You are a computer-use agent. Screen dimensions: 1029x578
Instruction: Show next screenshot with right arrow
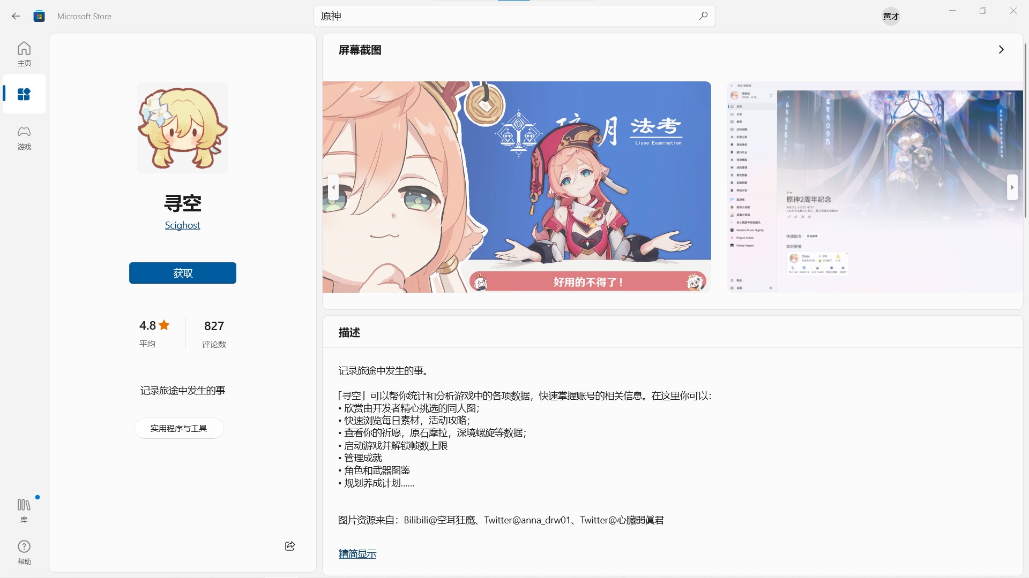(x=1012, y=187)
